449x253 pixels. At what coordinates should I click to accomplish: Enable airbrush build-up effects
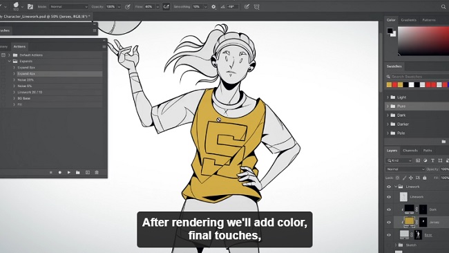click(166, 7)
